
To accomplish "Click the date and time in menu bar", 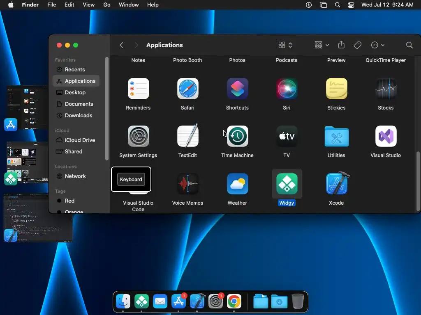I will tap(387, 5).
